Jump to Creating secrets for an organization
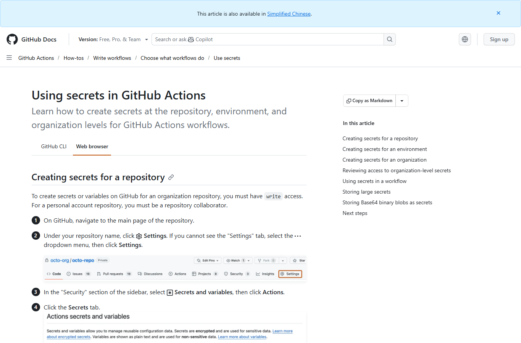This screenshot has height=343, width=521. point(384,160)
